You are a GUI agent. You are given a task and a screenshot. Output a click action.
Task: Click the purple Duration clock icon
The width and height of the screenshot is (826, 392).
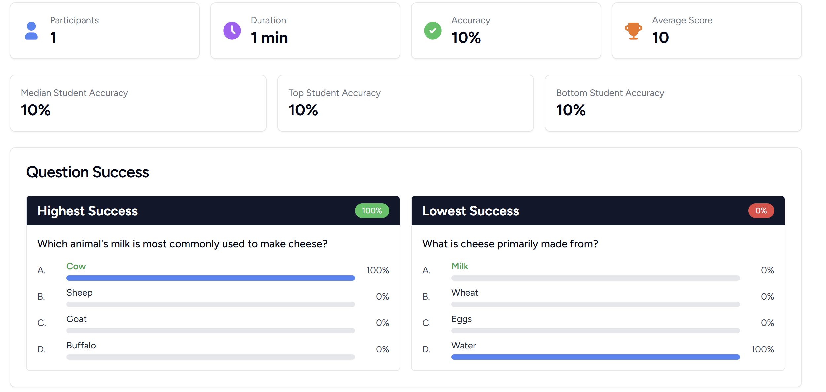pyautogui.click(x=232, y=30)
